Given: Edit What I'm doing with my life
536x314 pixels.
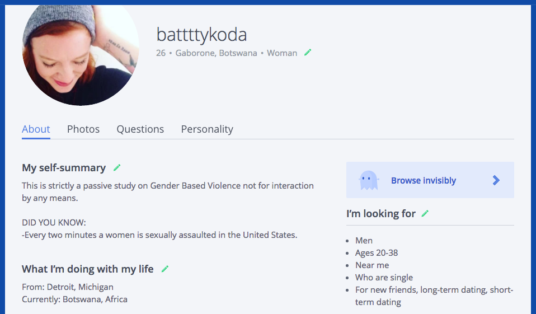Looking at the screenshot, I should point(164,269).
